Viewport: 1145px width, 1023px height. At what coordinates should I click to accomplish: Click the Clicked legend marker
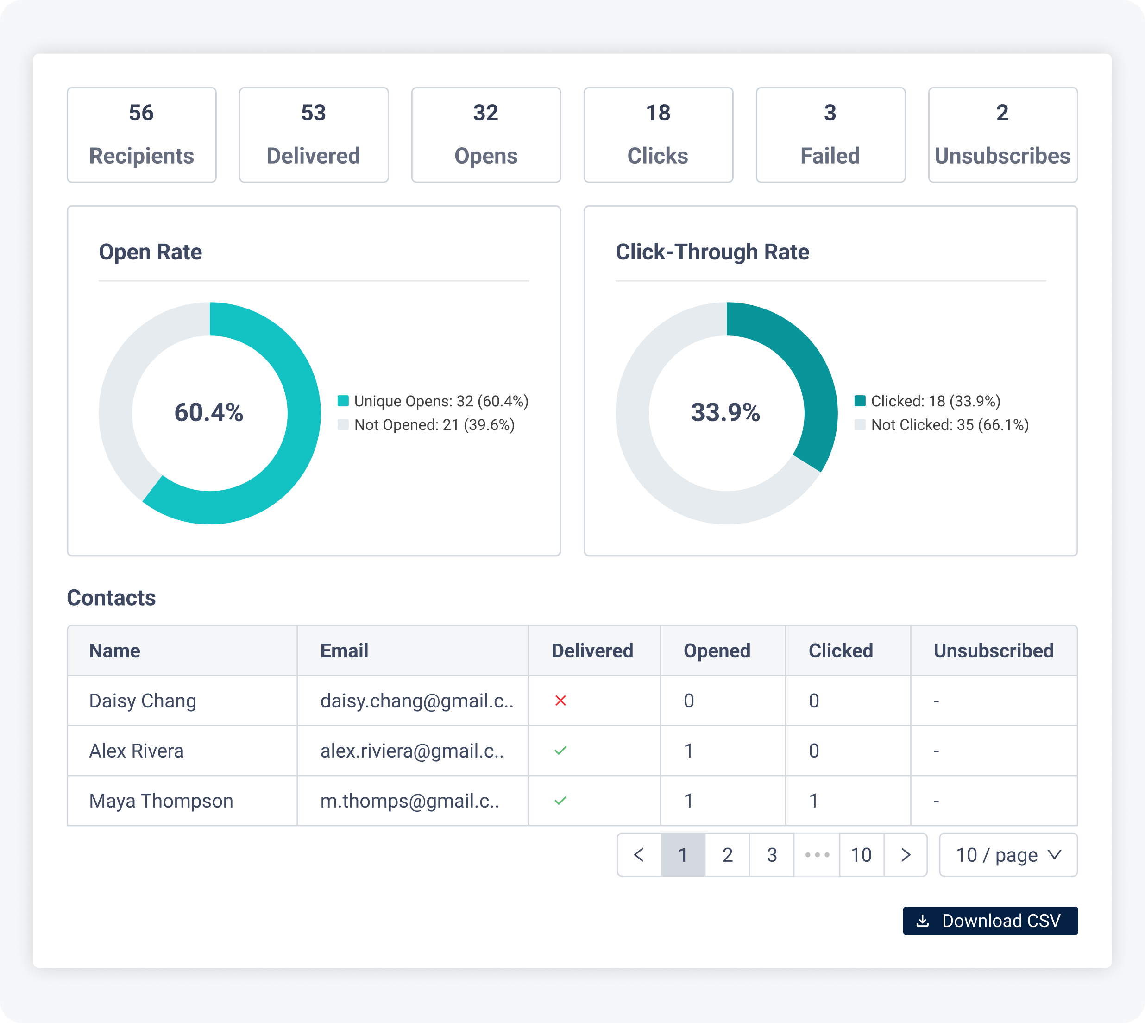[x=860, y=401]
